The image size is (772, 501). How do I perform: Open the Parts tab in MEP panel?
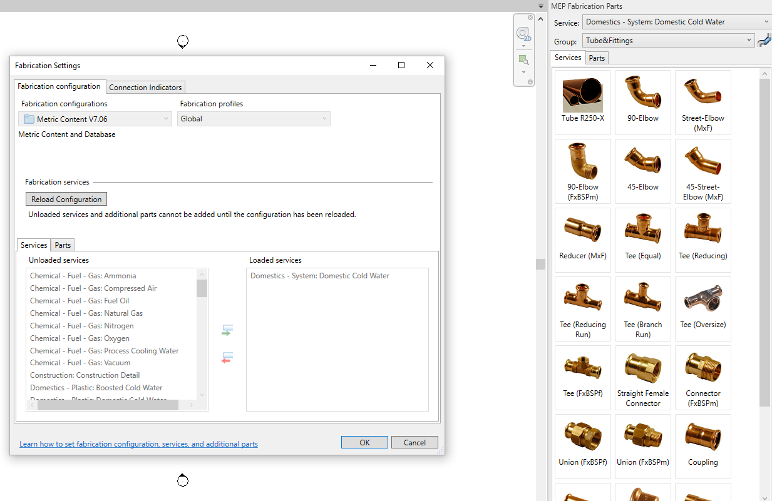click(x=597, y=58)
